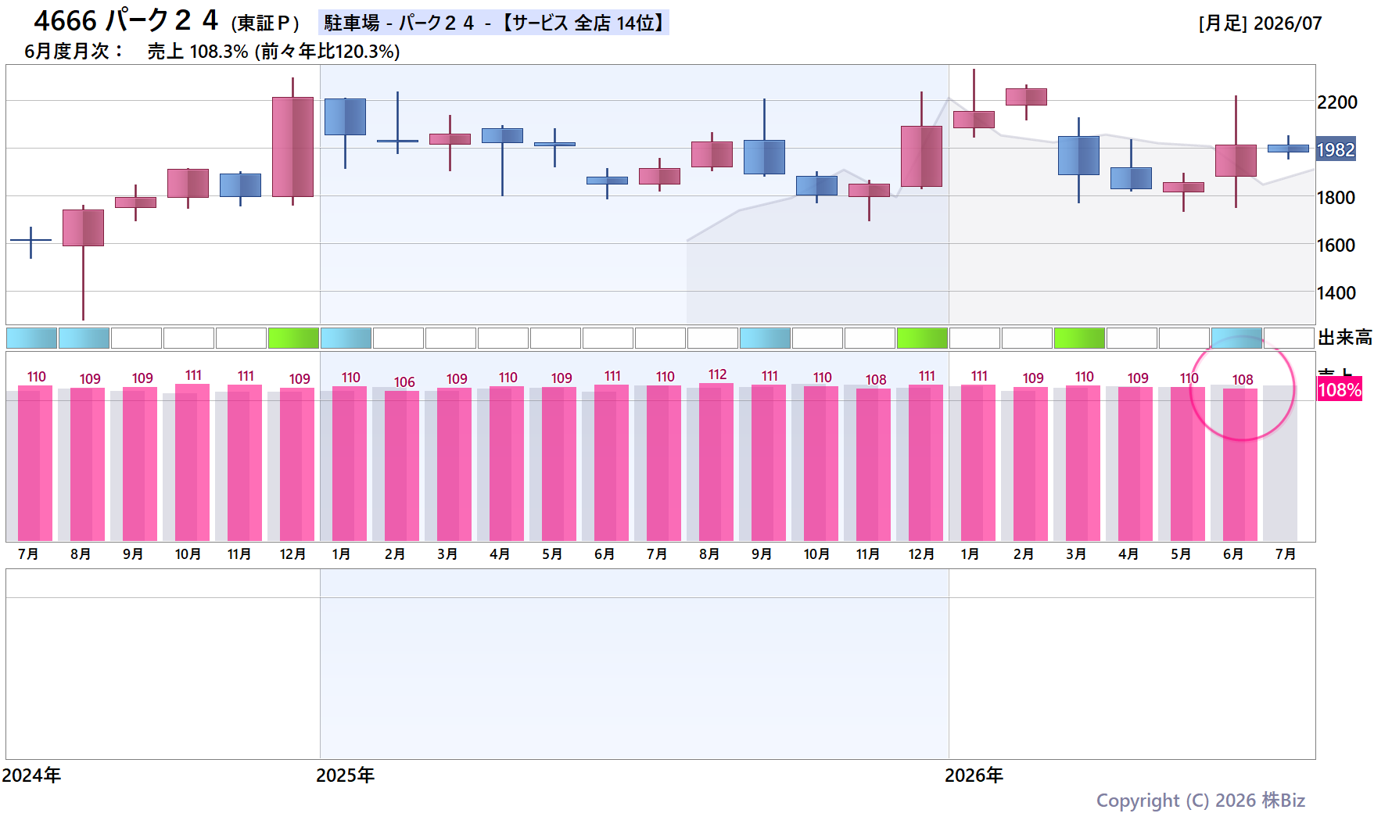Click the 出来高 volume label
Image resolution: width=1392 pixels, height=824 pixels.
coord(1345,338)
